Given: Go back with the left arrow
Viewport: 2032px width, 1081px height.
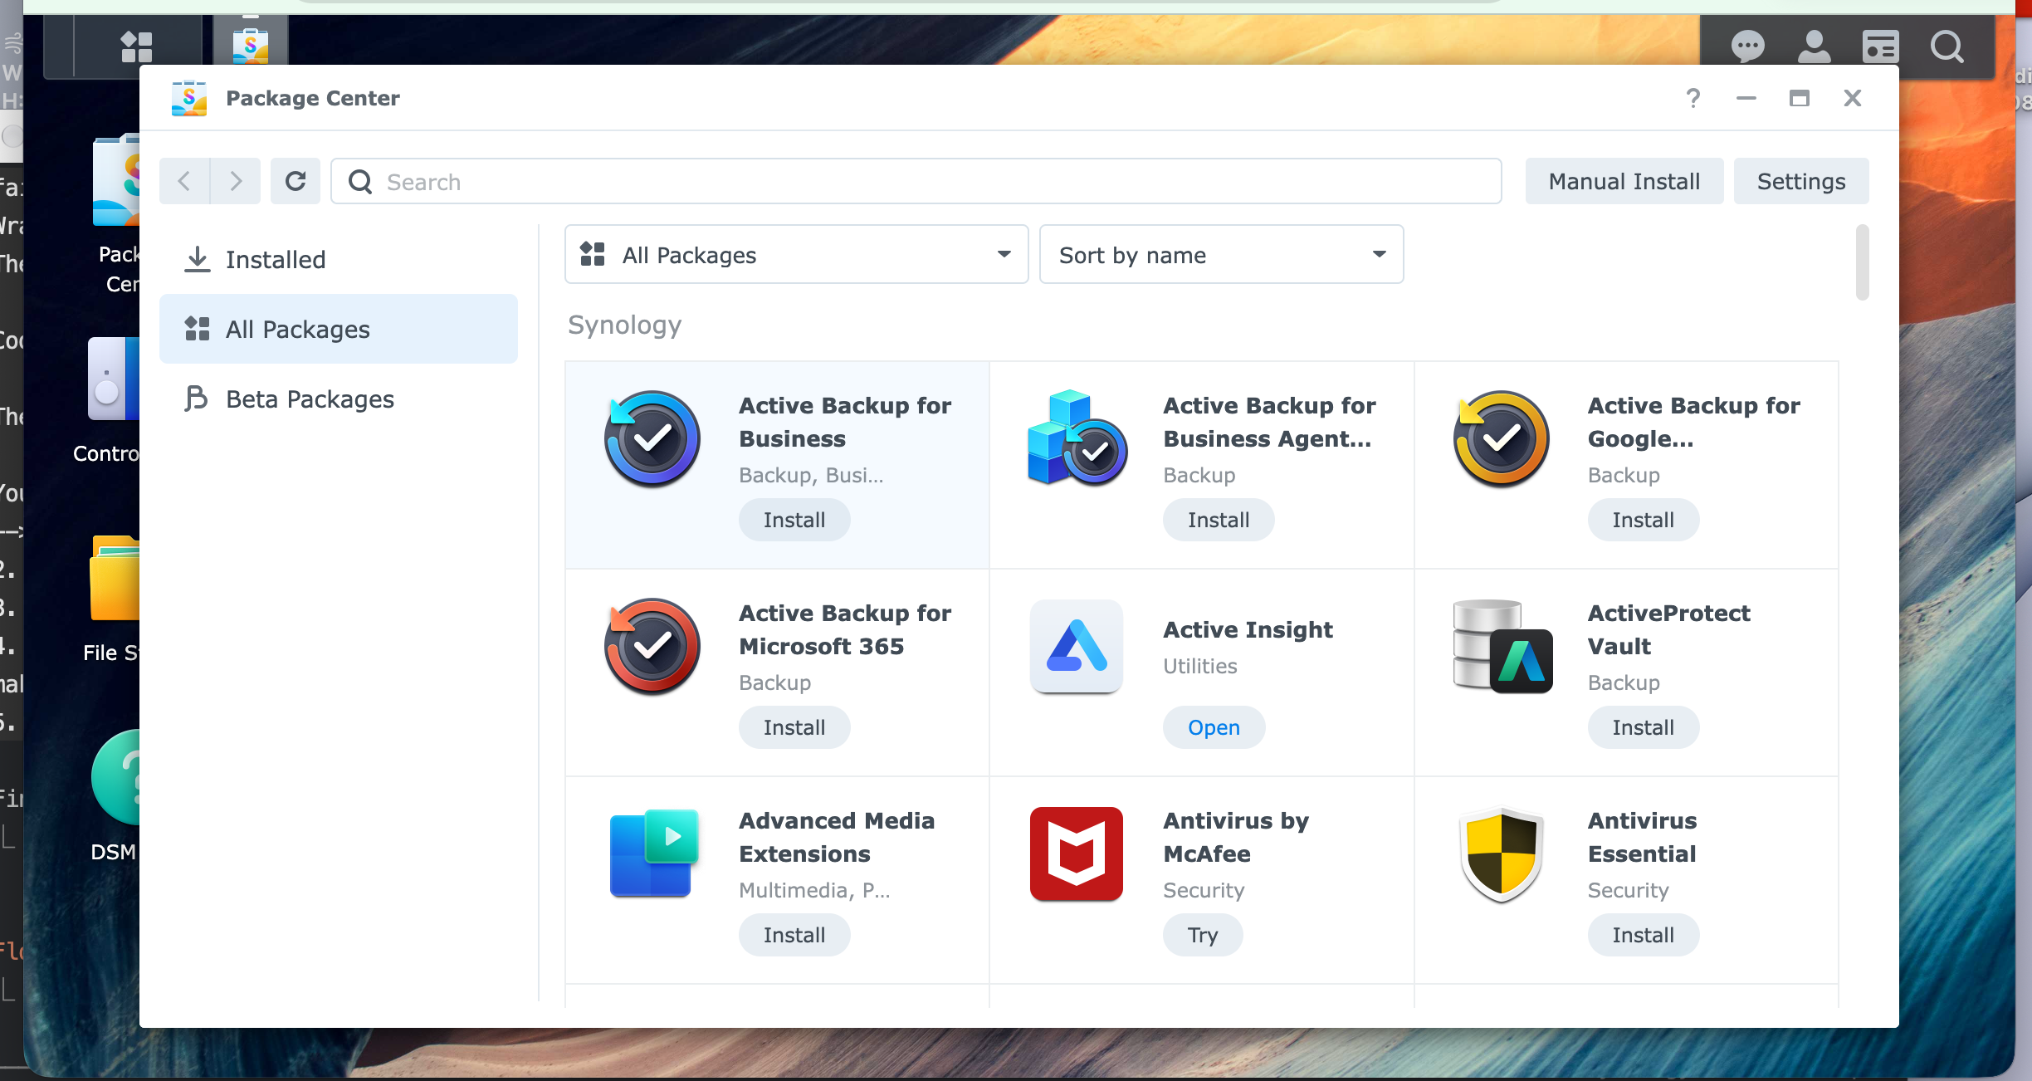Looking at the screenshot, I should [184, 181].
